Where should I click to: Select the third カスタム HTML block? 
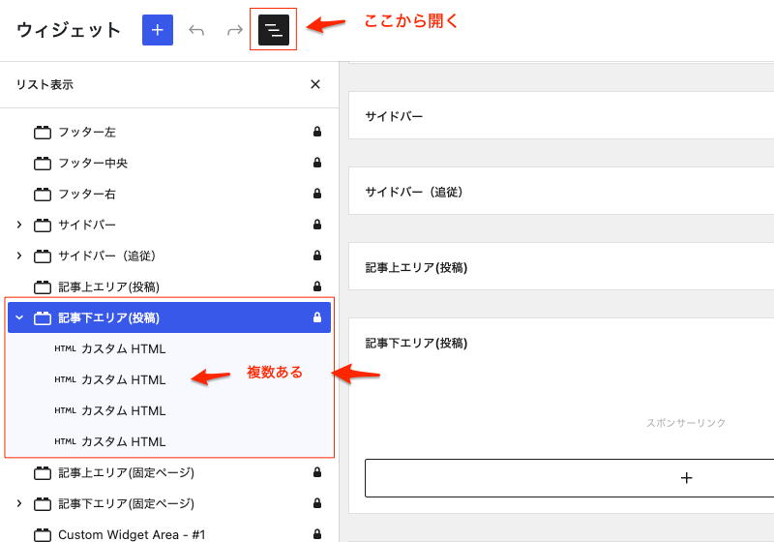point(169,410)
